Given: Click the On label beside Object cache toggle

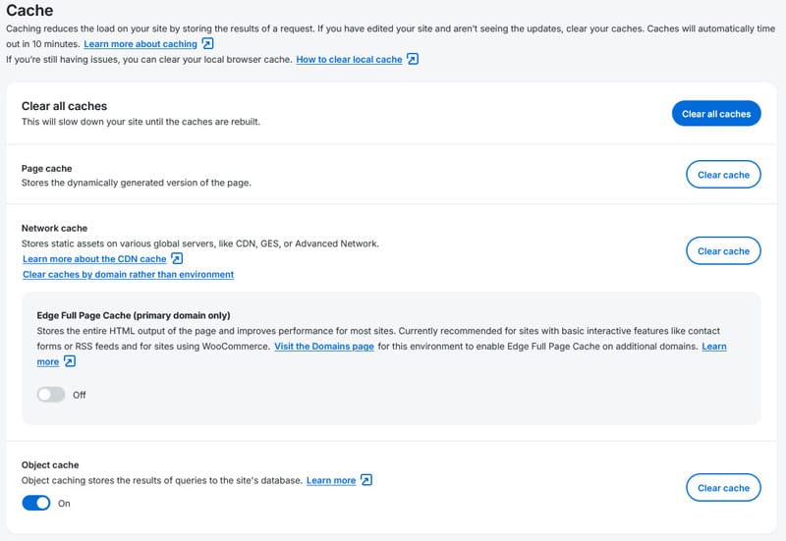Looking at the screenshot, I should point(64,504).
